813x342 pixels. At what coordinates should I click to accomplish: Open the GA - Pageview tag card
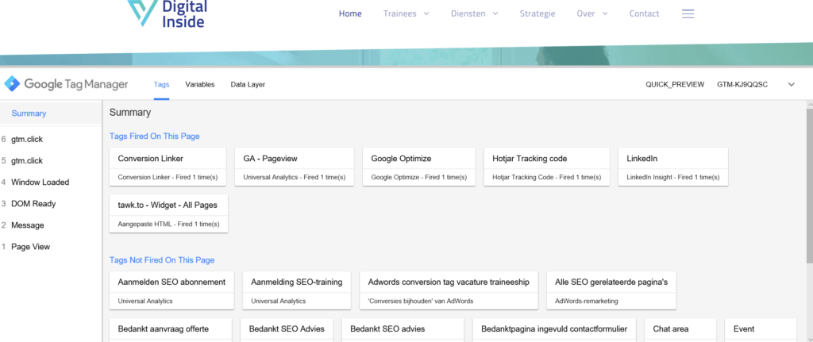(x=295, y=167)
